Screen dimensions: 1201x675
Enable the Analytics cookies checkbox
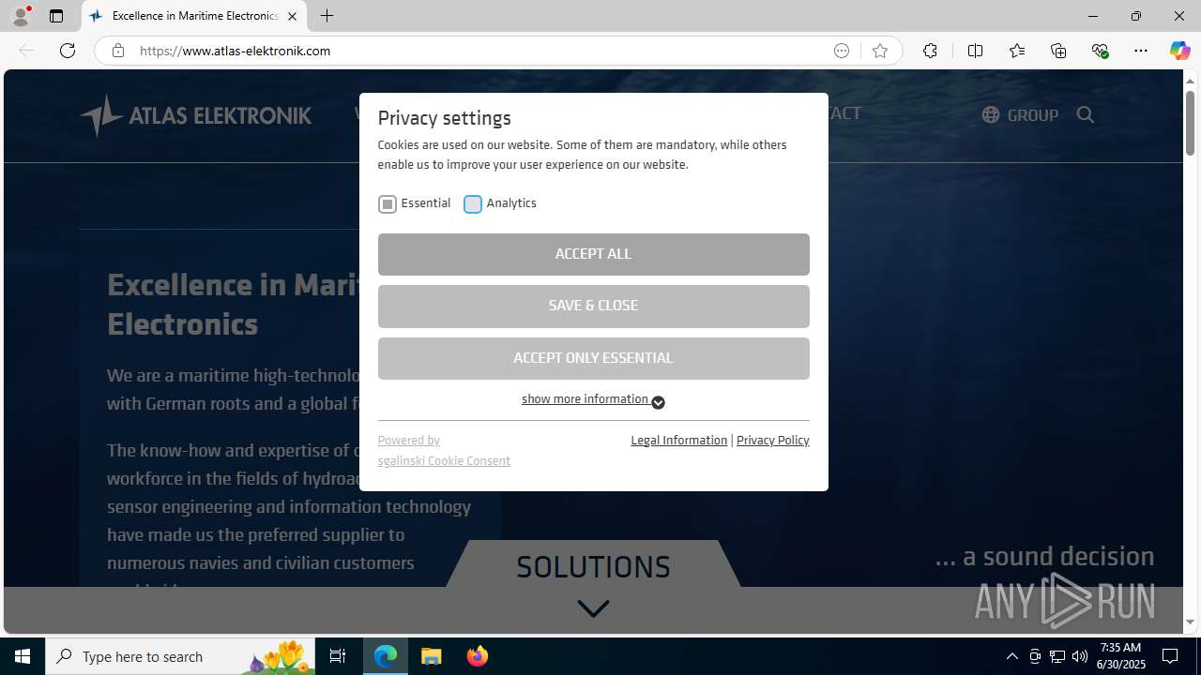pos(473,204)
